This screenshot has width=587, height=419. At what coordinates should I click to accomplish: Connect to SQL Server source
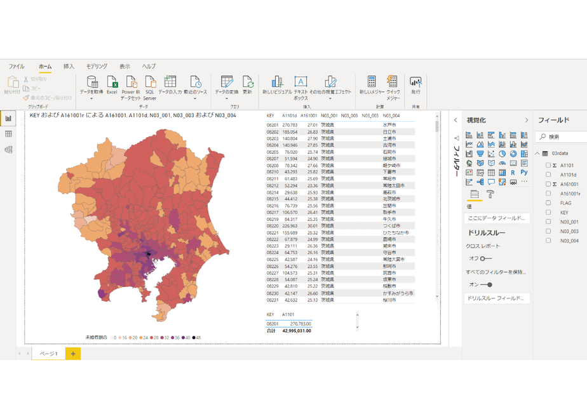[x=150, y=88]
